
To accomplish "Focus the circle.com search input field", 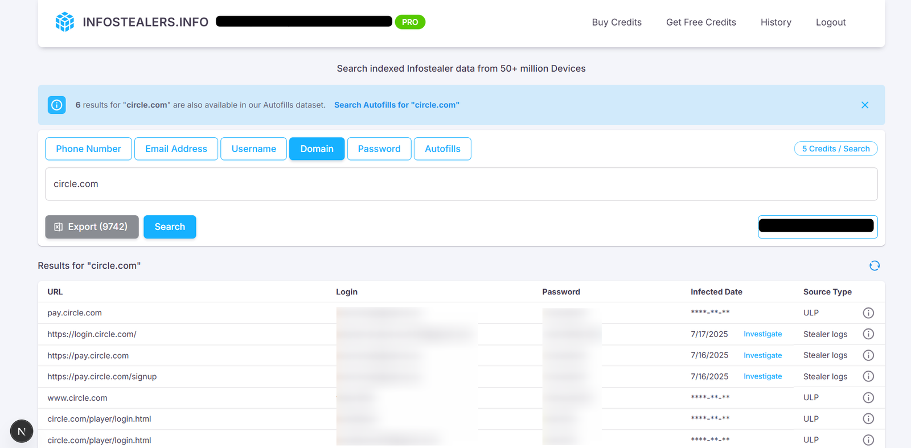I will coord(461,184).
